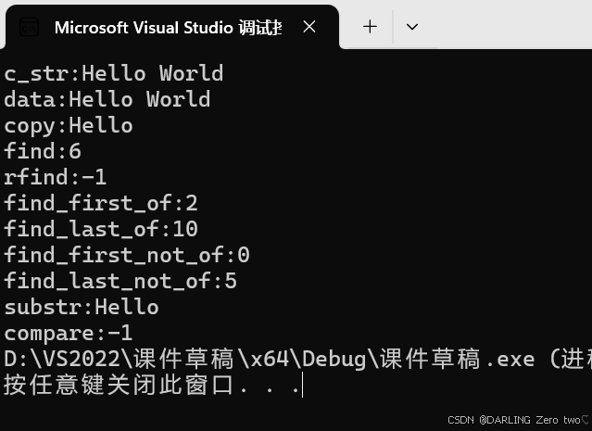Click the find_last_not_of:5 result line
Viewport: 592px width, 431px height.
pyautogui.click(x=120, y=281)
